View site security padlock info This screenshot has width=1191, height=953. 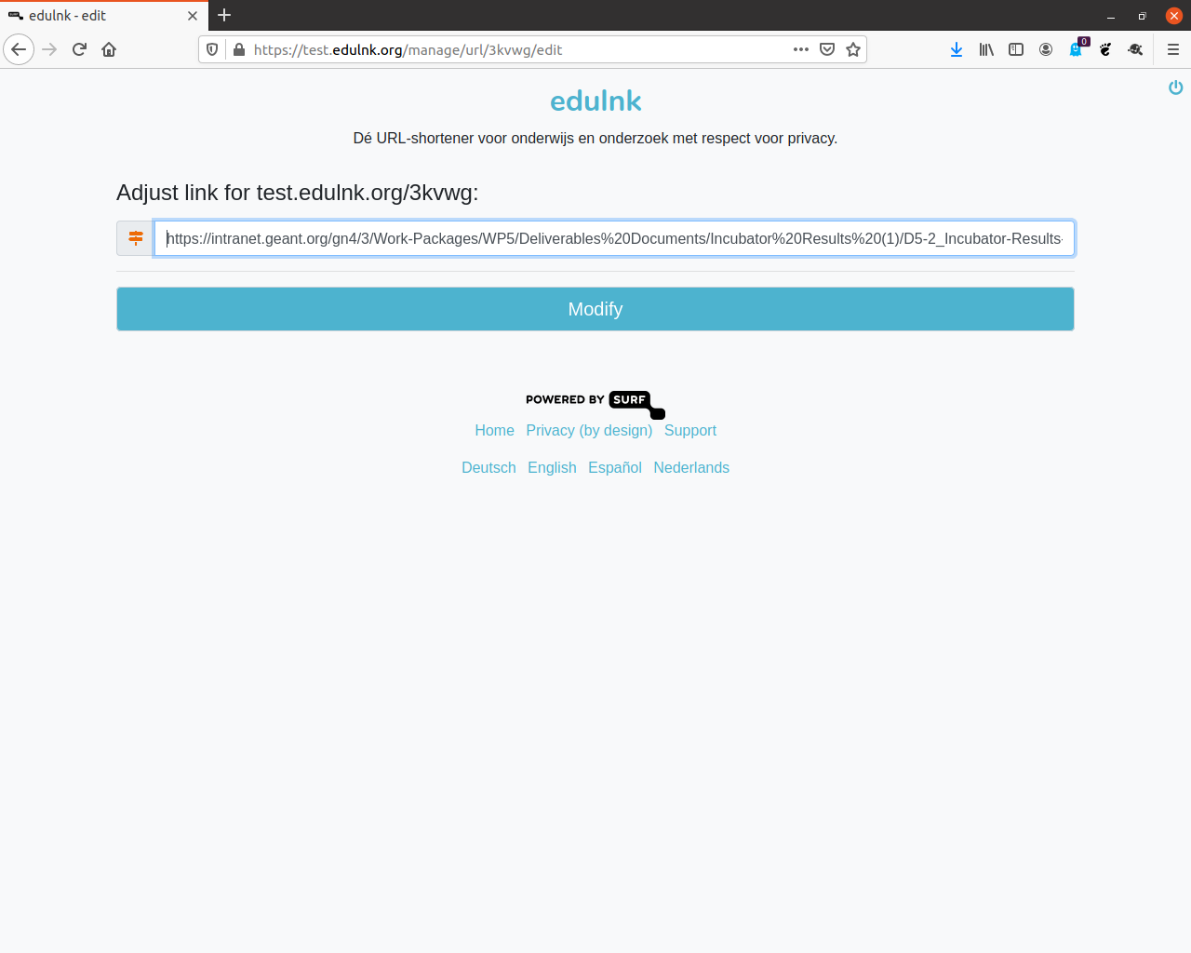(x=239, y=49)
